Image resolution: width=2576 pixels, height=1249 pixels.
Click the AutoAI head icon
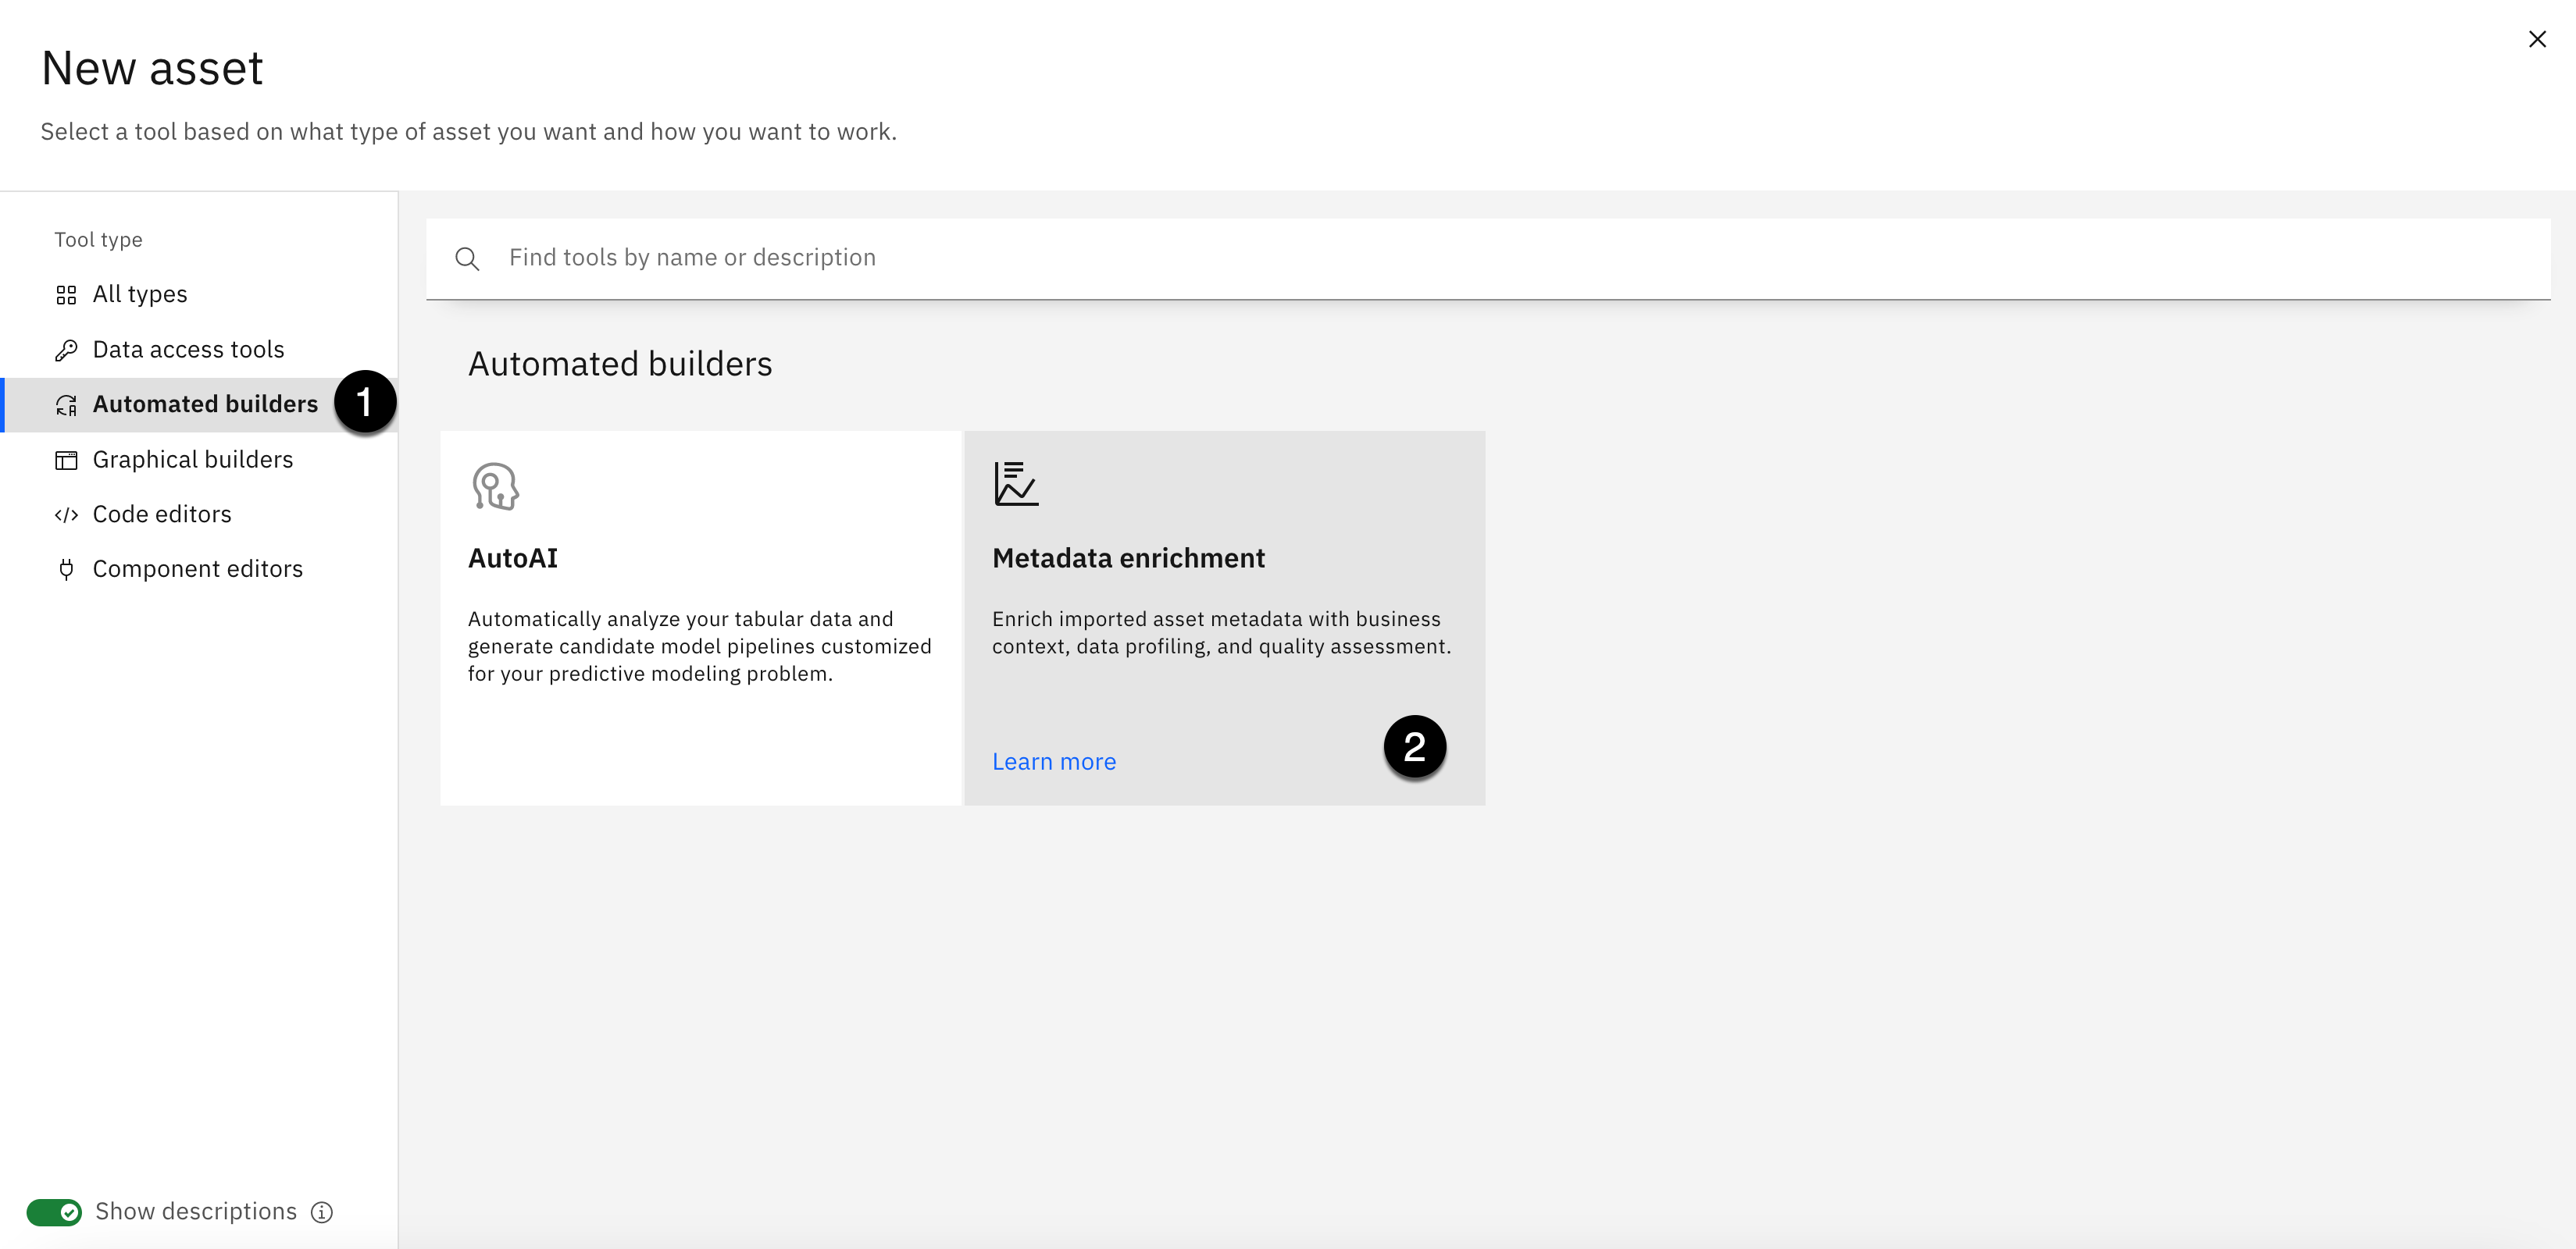pyautogui.click(x=495, y=486)
